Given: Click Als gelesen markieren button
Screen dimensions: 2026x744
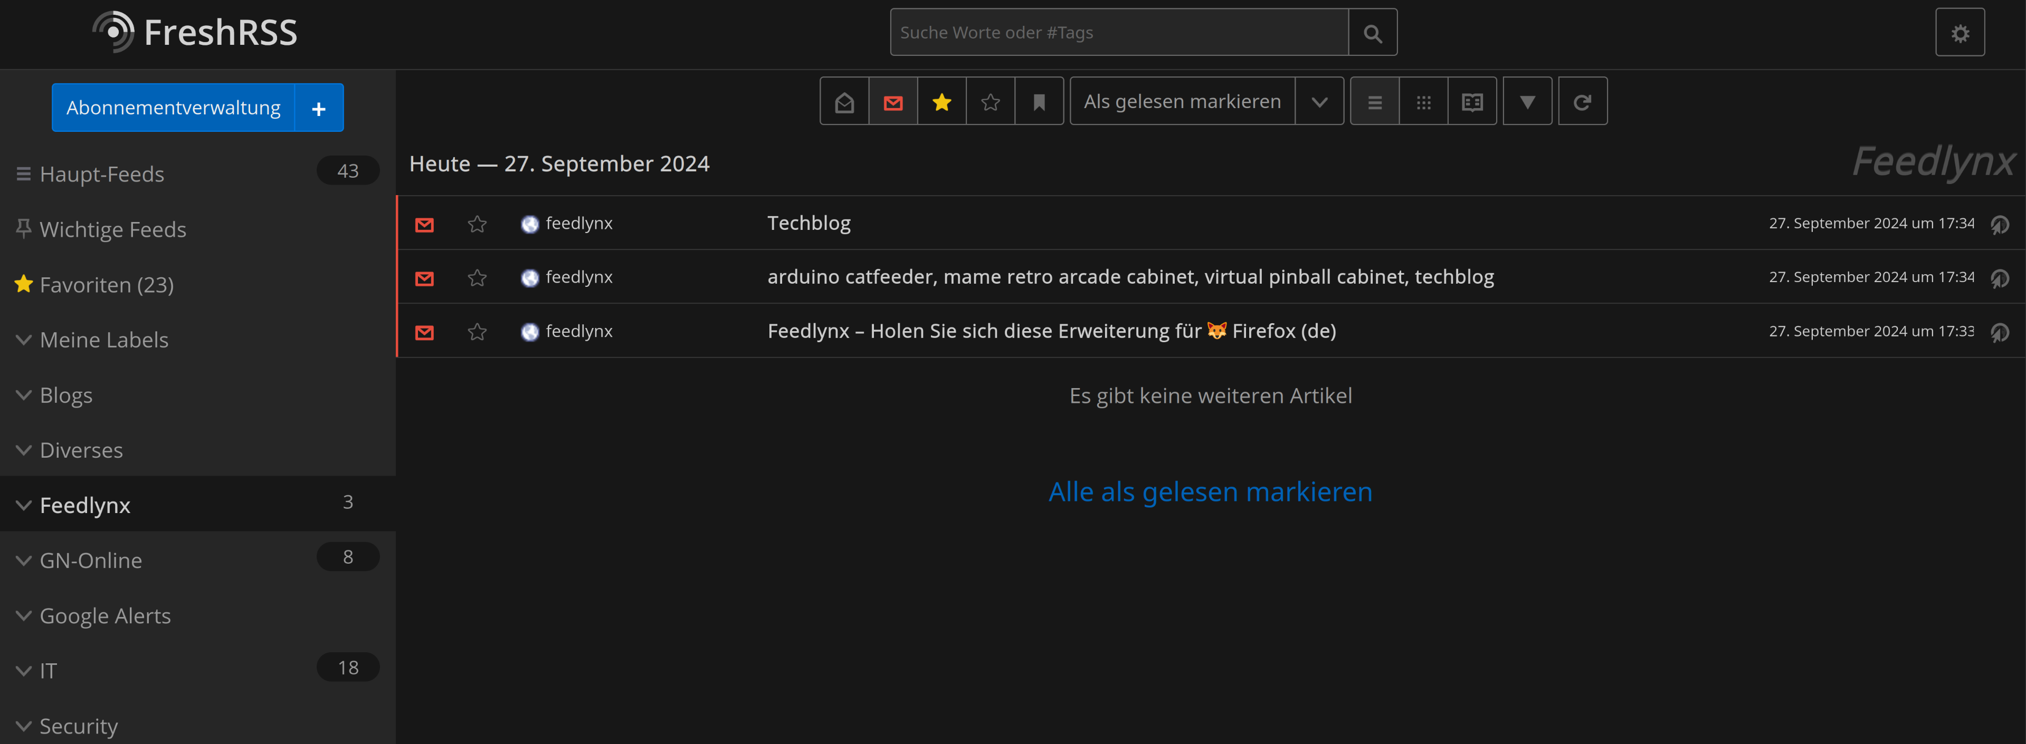Looking at the screenshot, I should click(1182, 101).
